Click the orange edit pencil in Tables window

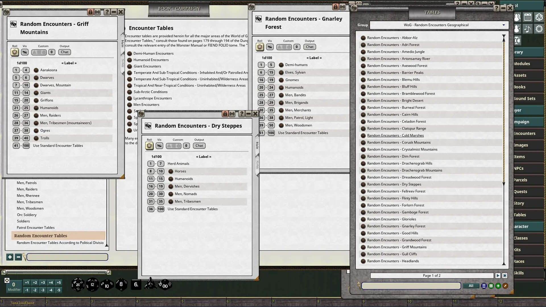coord(506,286)
